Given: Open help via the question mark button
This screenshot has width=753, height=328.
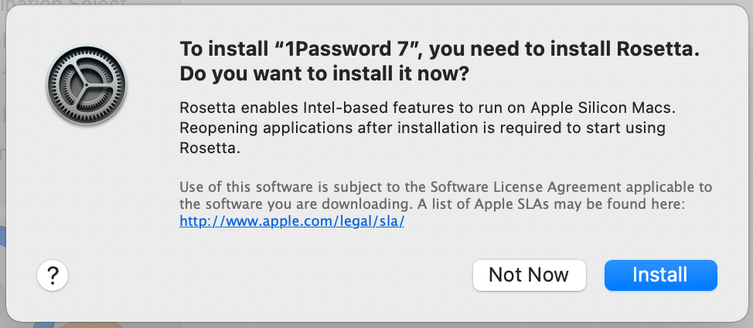Looking at the screenshot, I should tap(53, 275).
